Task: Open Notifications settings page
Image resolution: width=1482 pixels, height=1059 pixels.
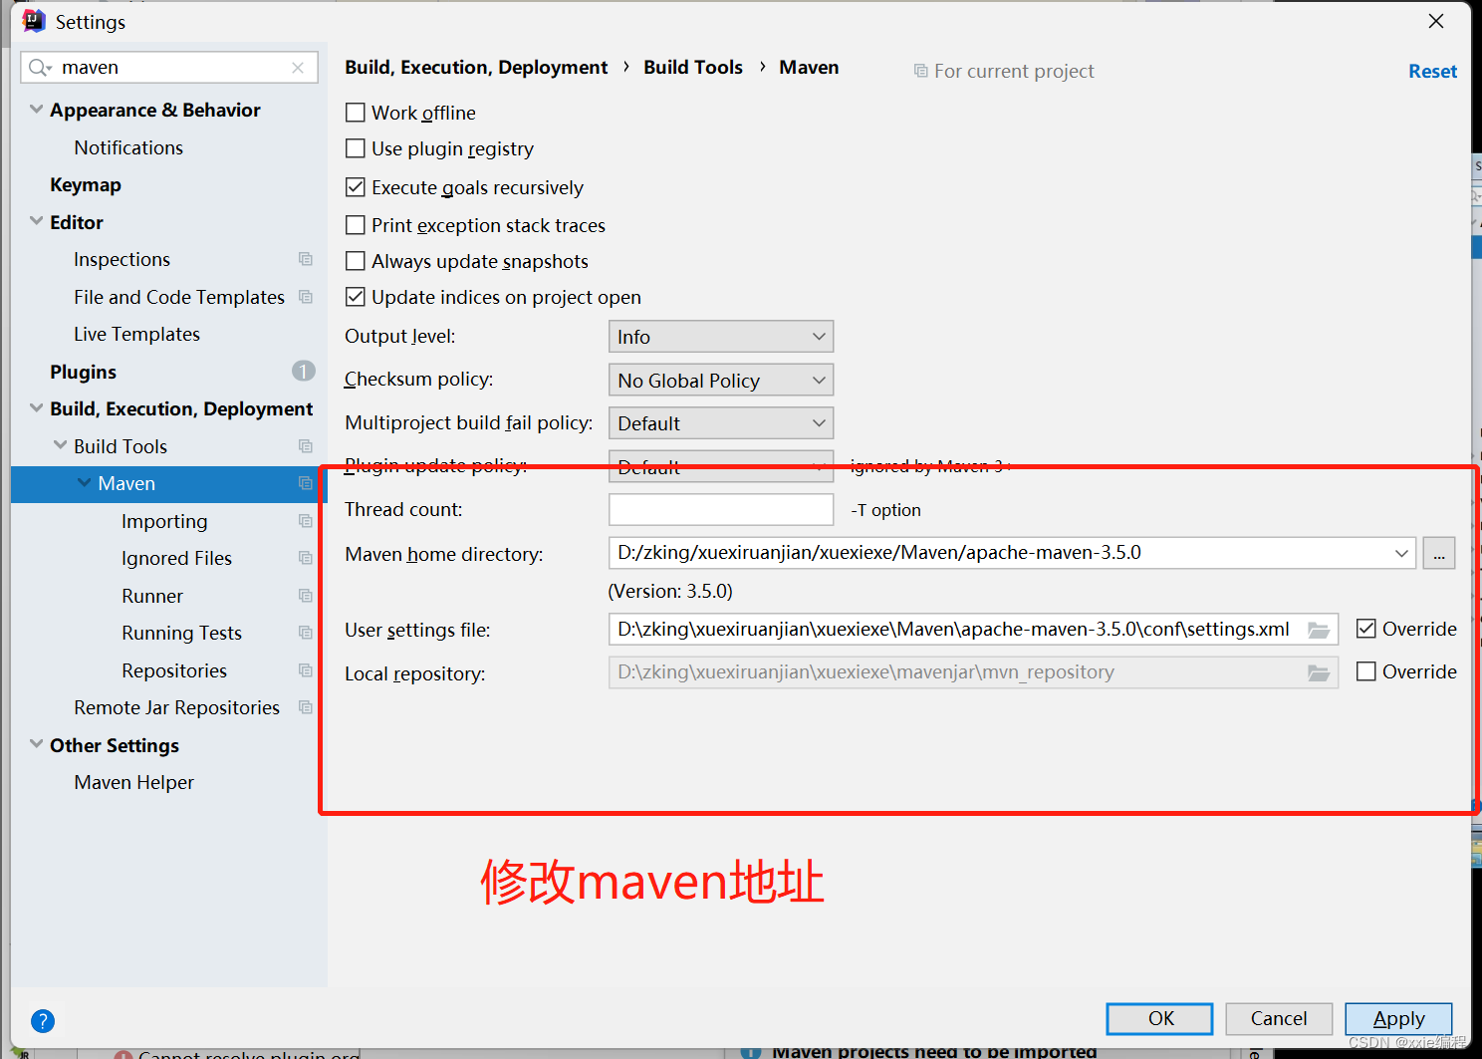Action: pyautogui.click(x=128, y=147)
